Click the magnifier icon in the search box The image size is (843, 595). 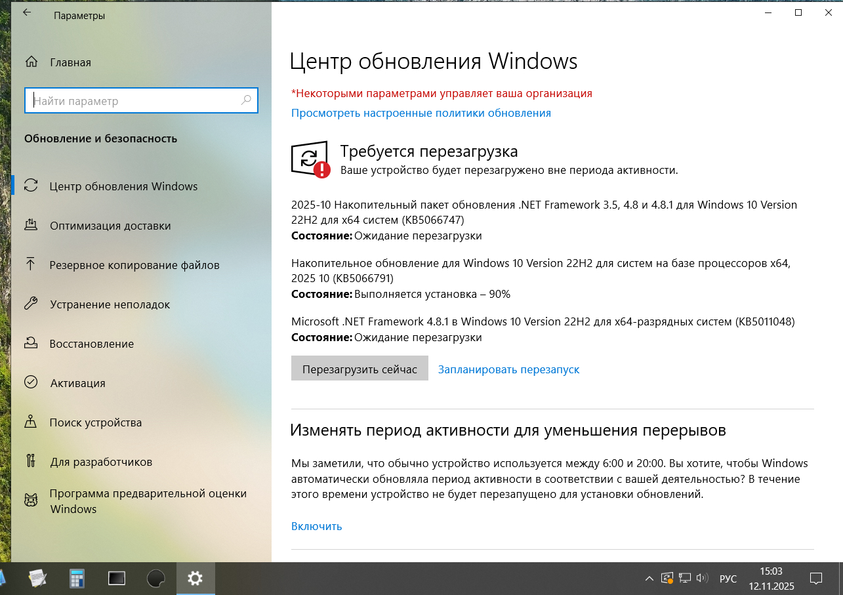pyautogui.click(x=246, y=100)
